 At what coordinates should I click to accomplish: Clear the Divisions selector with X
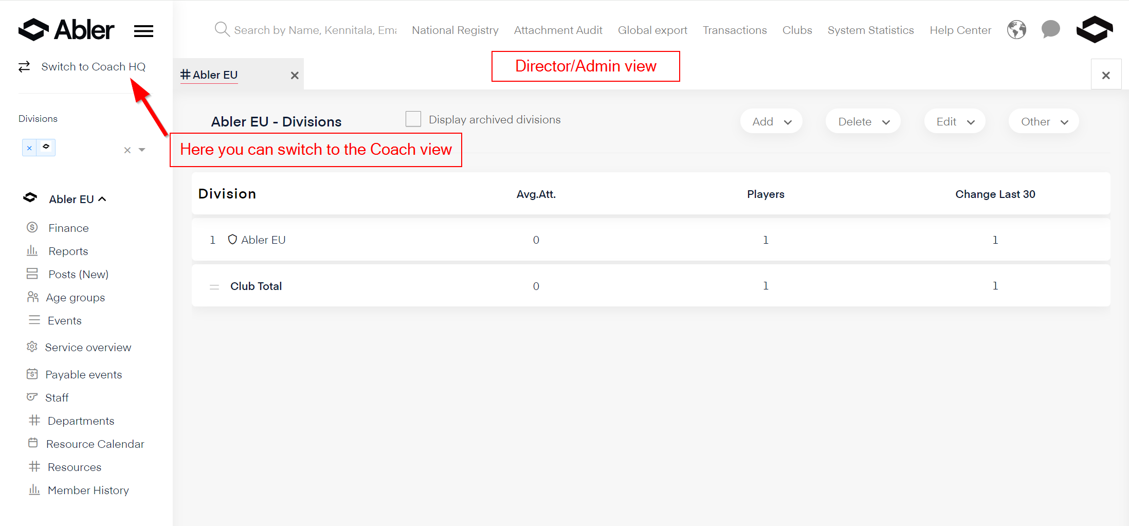click(x=128, y=150)
